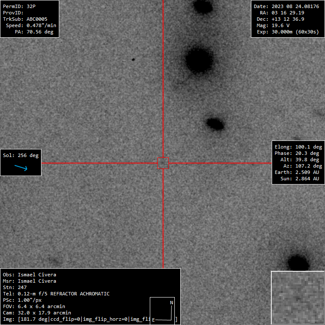This screenshot has height=325, width=325.
Task: Click the 'ProvID:' label
Action: tap(13, 13)
